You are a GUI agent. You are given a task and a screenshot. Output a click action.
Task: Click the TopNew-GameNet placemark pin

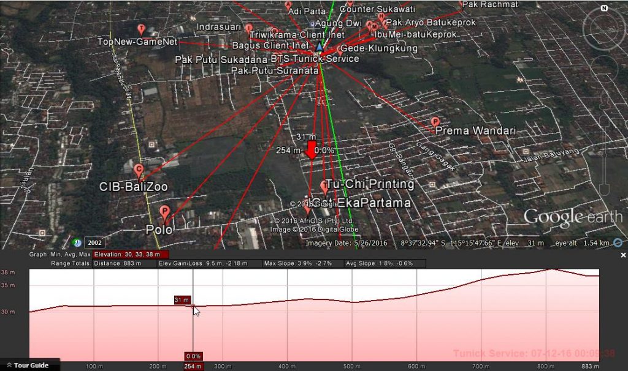coord(141,29)
